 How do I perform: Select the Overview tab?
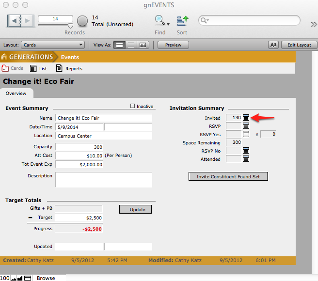[16, 93]
